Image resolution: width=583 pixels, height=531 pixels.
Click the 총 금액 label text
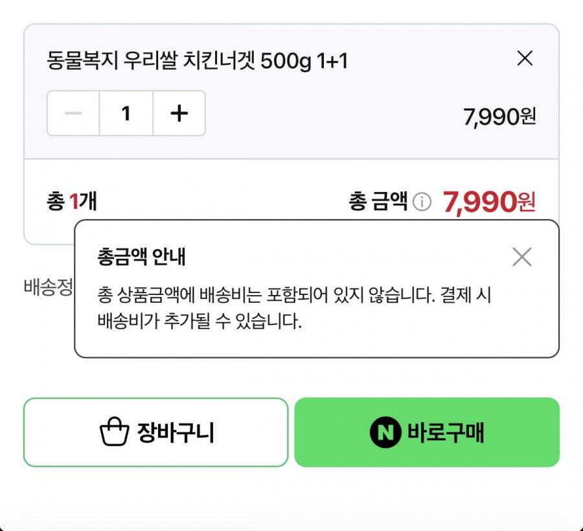click(x=378, y=201)
